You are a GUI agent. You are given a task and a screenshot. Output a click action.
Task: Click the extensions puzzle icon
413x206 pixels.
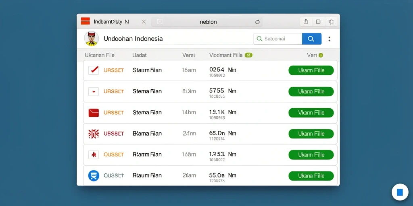331,22
